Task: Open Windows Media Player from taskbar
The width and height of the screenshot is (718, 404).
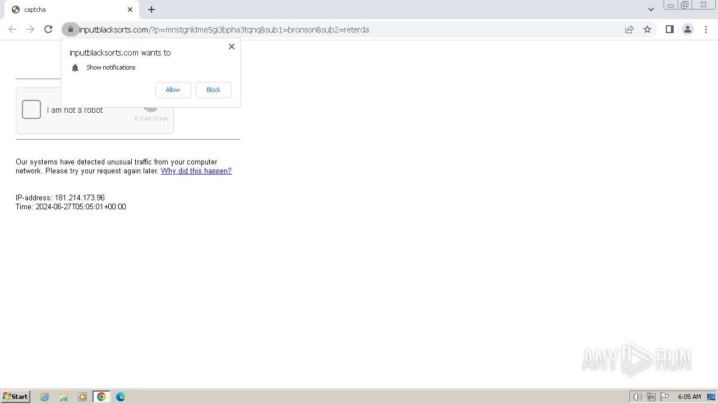Action: click(x=82, y=397)
